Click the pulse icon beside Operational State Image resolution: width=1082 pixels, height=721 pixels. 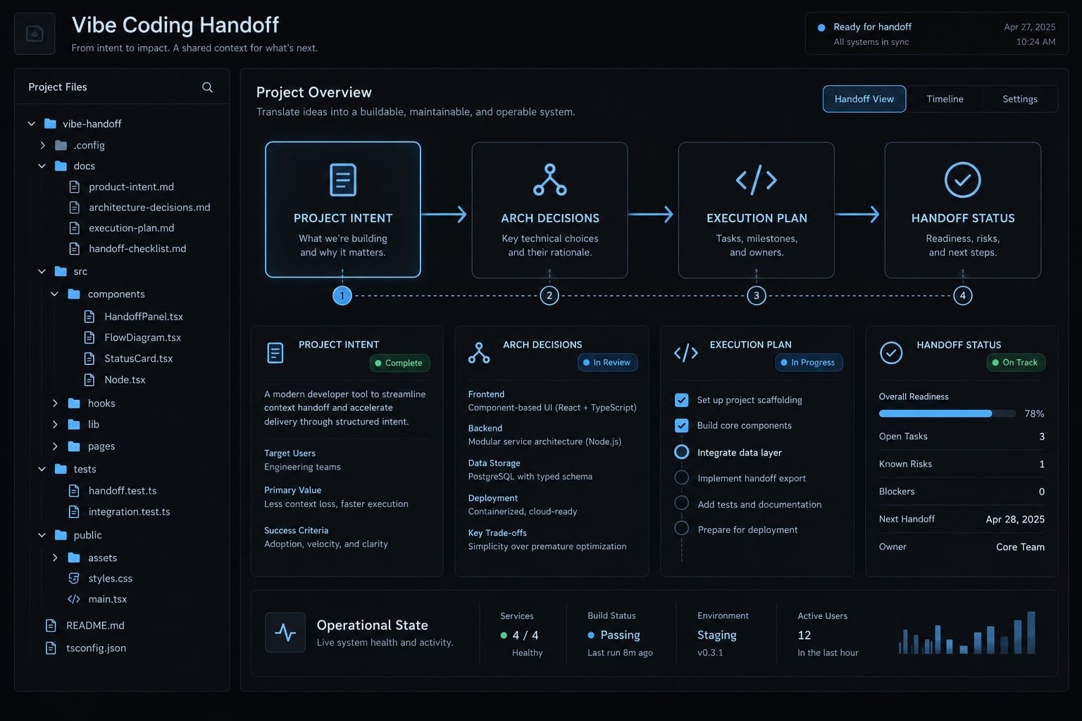click(x=285, y=632)
